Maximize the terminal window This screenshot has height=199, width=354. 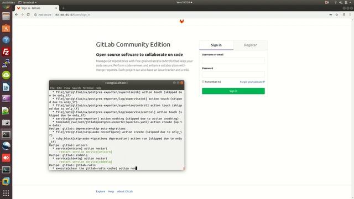178,83
